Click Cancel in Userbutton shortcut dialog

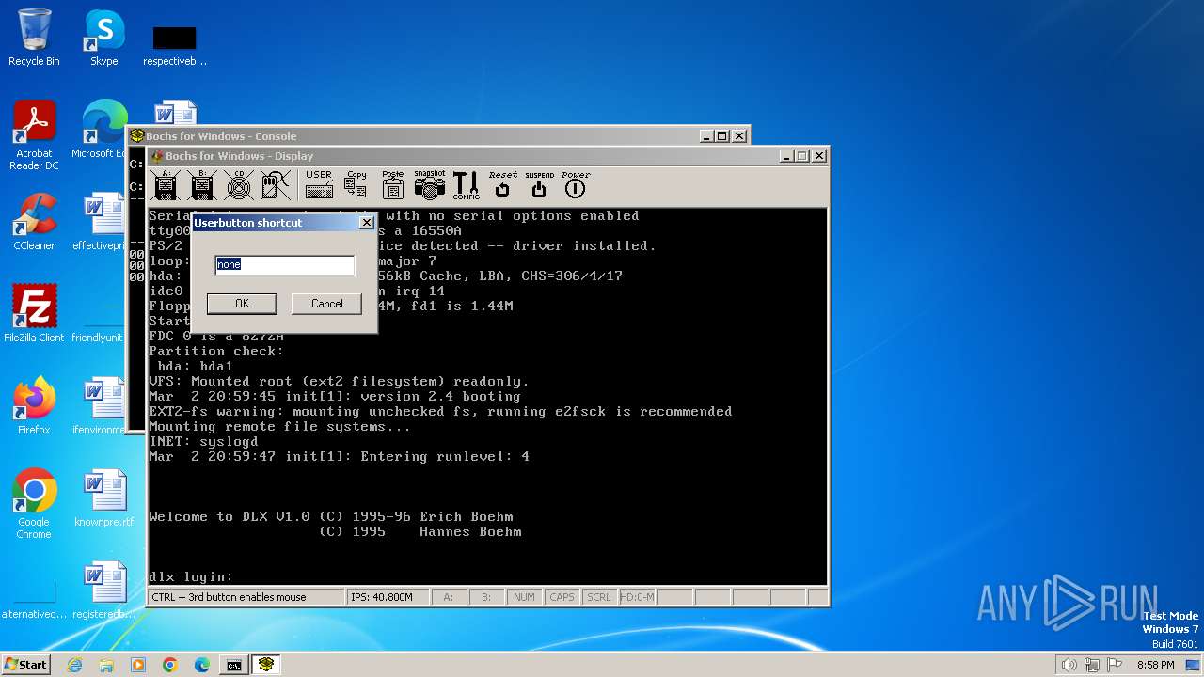point(326,304)
